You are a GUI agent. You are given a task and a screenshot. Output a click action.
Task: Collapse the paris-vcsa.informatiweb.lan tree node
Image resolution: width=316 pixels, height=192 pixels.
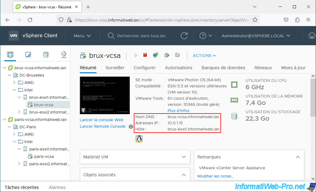pos(4,119)
